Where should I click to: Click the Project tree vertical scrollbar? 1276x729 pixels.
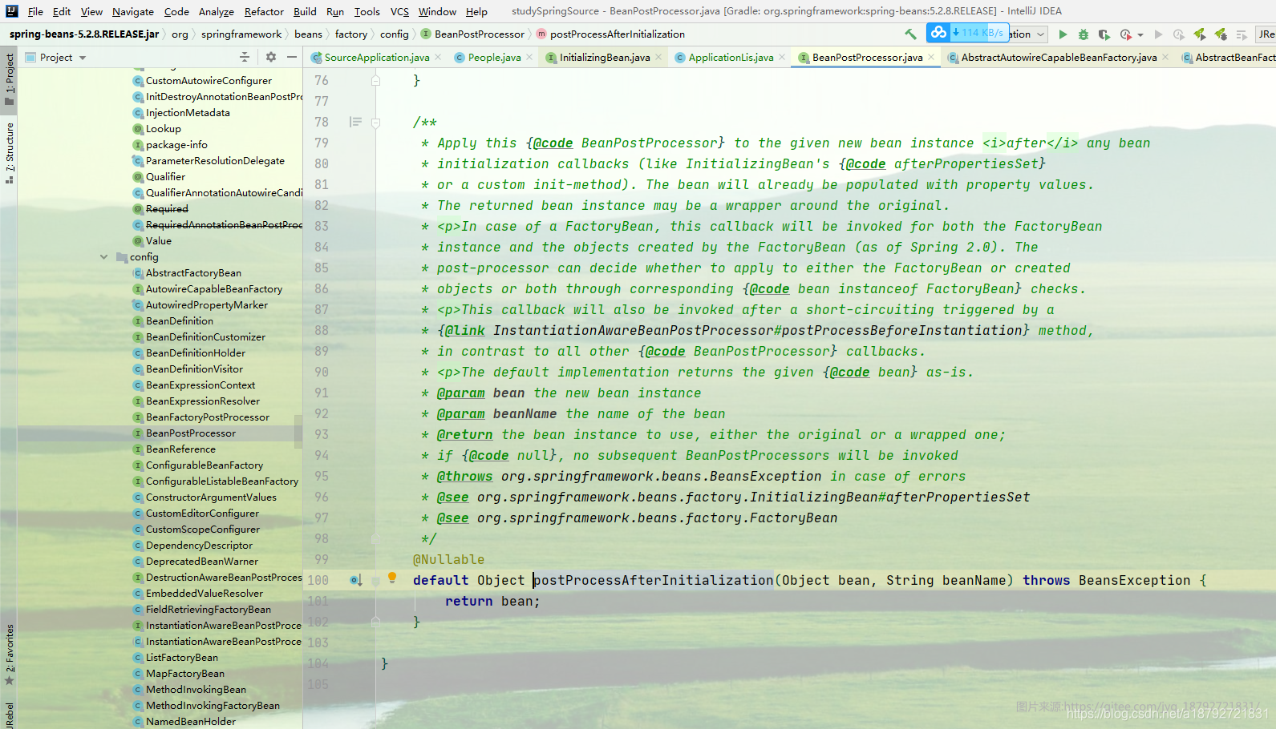298,431
